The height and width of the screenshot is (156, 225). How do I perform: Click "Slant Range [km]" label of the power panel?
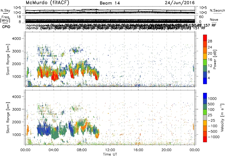pyautogui.click(x=8, y=59)
